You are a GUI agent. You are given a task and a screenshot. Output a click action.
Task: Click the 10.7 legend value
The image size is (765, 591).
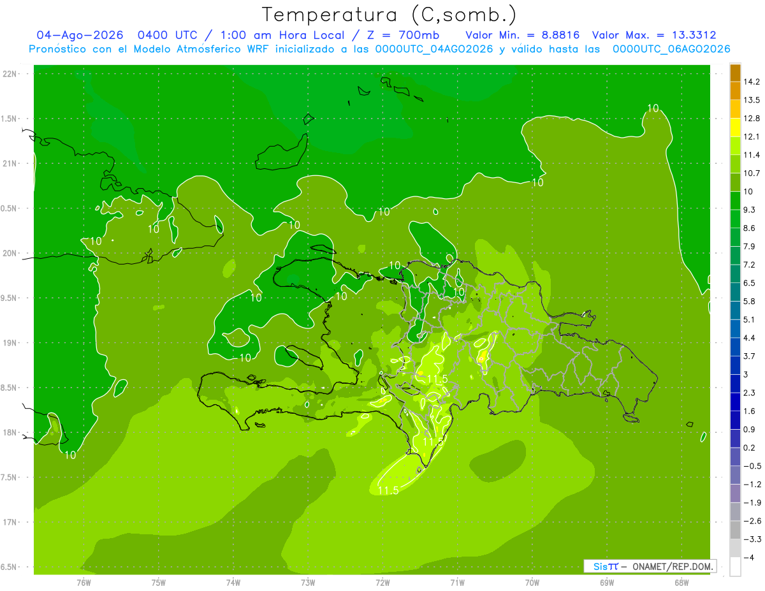pyautogui.click(x=752, y=173)
